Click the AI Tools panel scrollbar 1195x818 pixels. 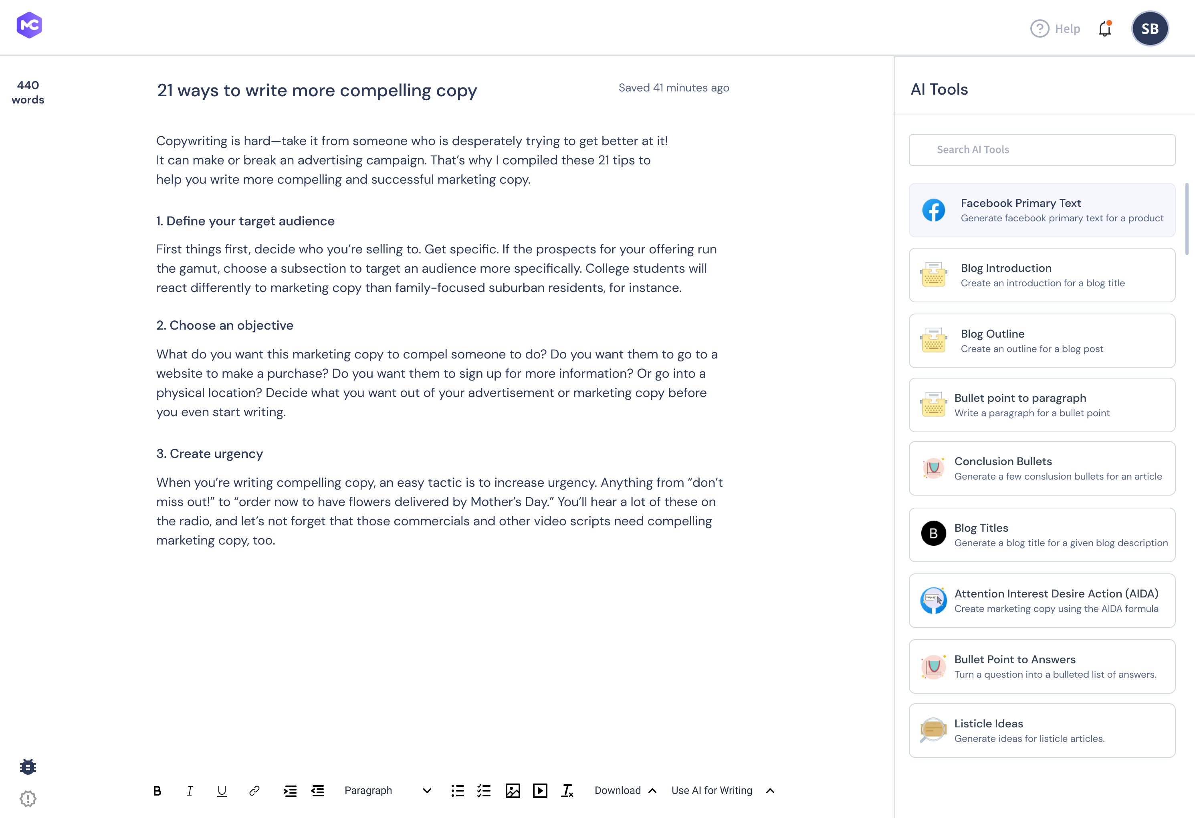tap(1187, 219)
